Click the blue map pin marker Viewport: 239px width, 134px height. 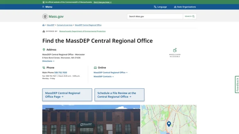point(169,124)
